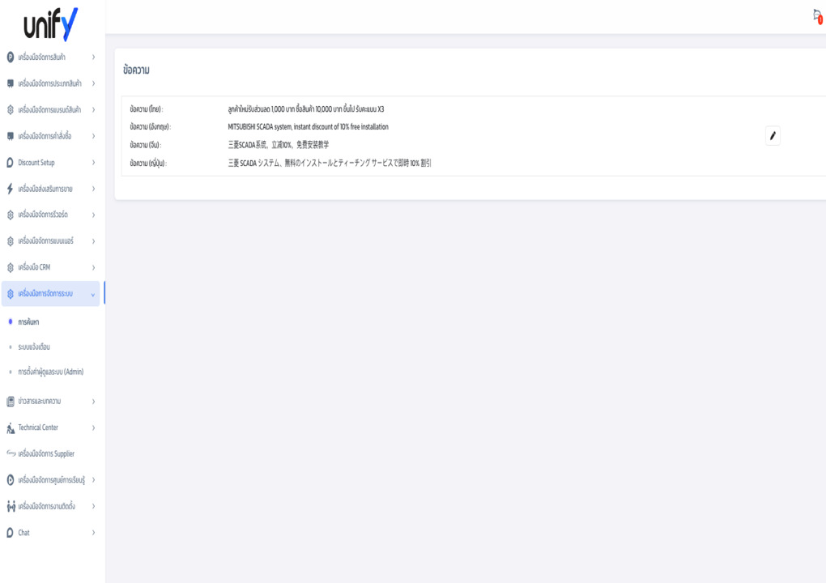Click the installation management people icon
The width and height of the screenshot is (826, 583).
(x=10, y=506)
